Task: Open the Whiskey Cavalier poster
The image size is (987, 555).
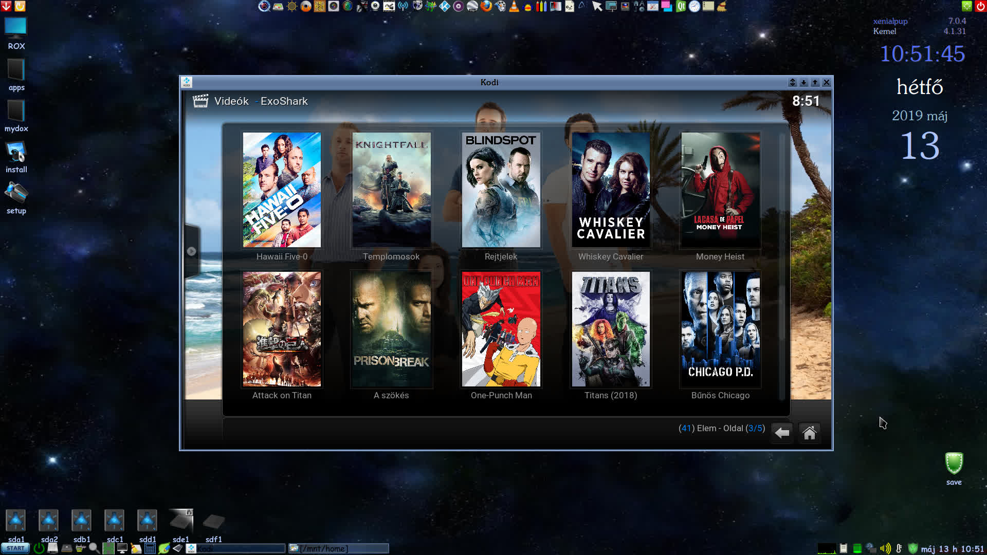Action: point(611,190)
